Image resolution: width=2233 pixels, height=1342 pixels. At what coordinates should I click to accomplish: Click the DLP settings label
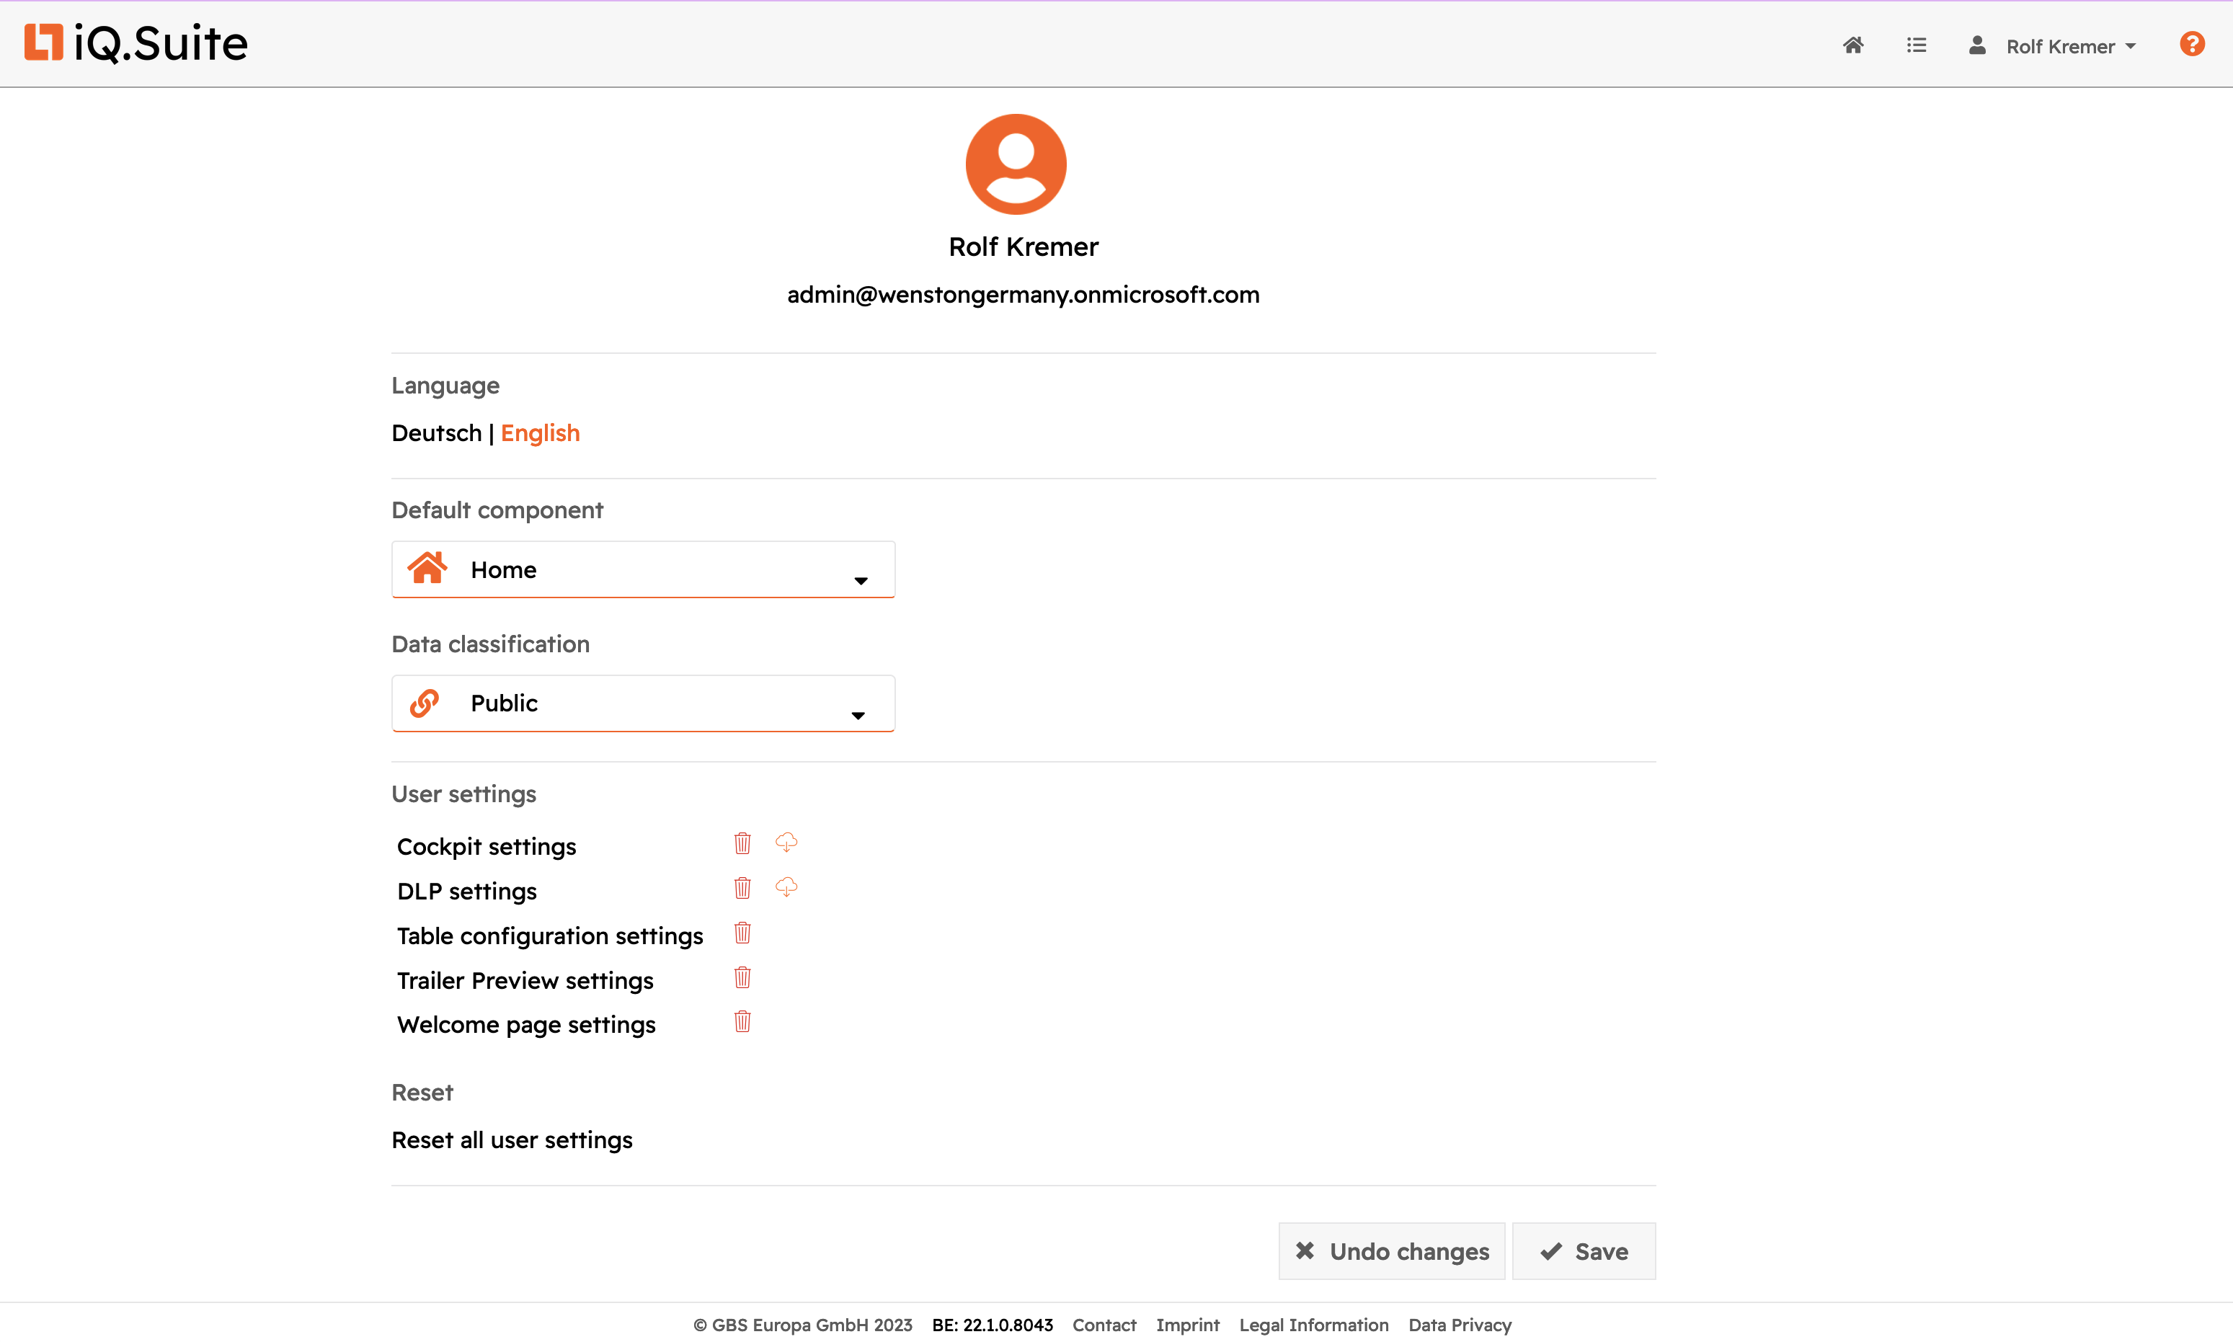pyautogui.click(x=466, y=892)
